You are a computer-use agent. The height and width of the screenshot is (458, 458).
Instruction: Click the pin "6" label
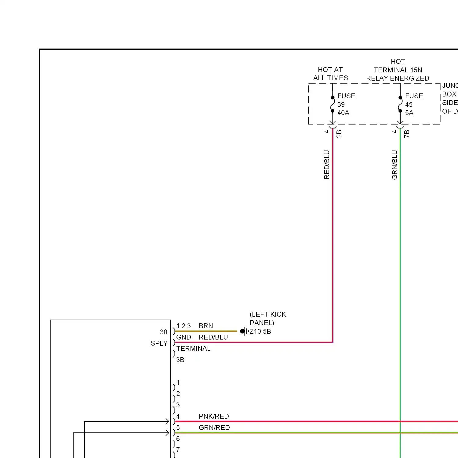tap(178, 438)
